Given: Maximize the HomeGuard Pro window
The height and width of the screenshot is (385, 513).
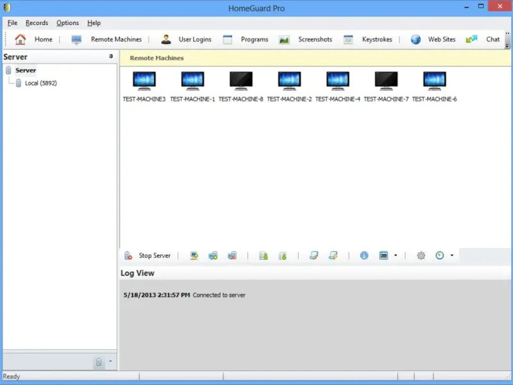Looking at the screenshot, I should tap(480, 6).
